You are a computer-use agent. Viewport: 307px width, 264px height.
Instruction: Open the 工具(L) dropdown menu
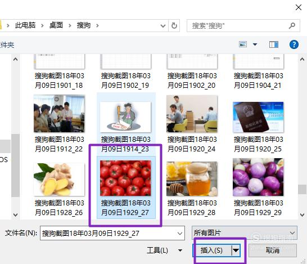[164, 250]
